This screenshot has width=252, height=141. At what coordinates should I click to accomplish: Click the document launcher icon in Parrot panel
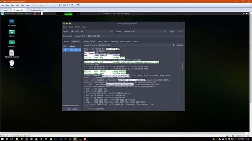[42, 14]
